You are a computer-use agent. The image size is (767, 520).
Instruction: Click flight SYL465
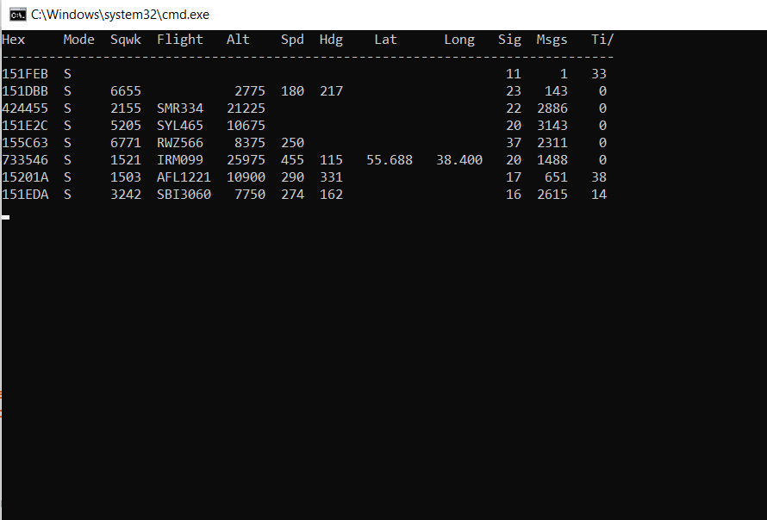click(180, 126)
